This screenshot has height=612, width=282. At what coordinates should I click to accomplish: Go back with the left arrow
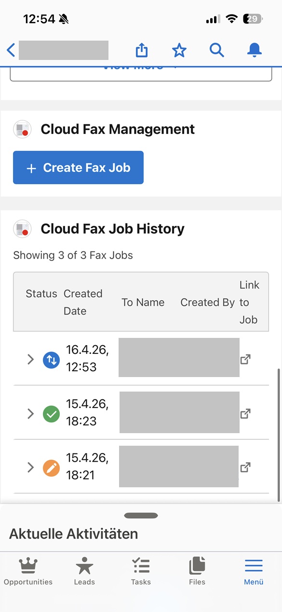(11, 50)
